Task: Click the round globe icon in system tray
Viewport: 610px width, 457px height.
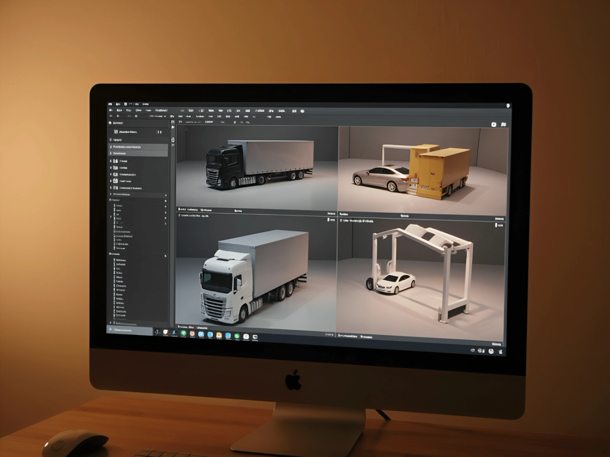Action: click(491, 351)
